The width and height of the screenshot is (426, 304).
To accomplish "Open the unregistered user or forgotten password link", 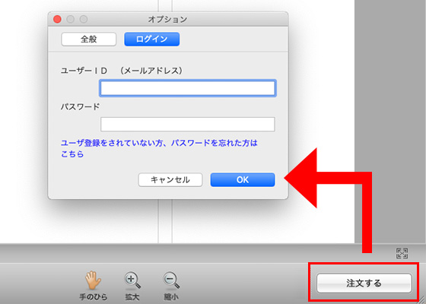I will tap(159, 148).
